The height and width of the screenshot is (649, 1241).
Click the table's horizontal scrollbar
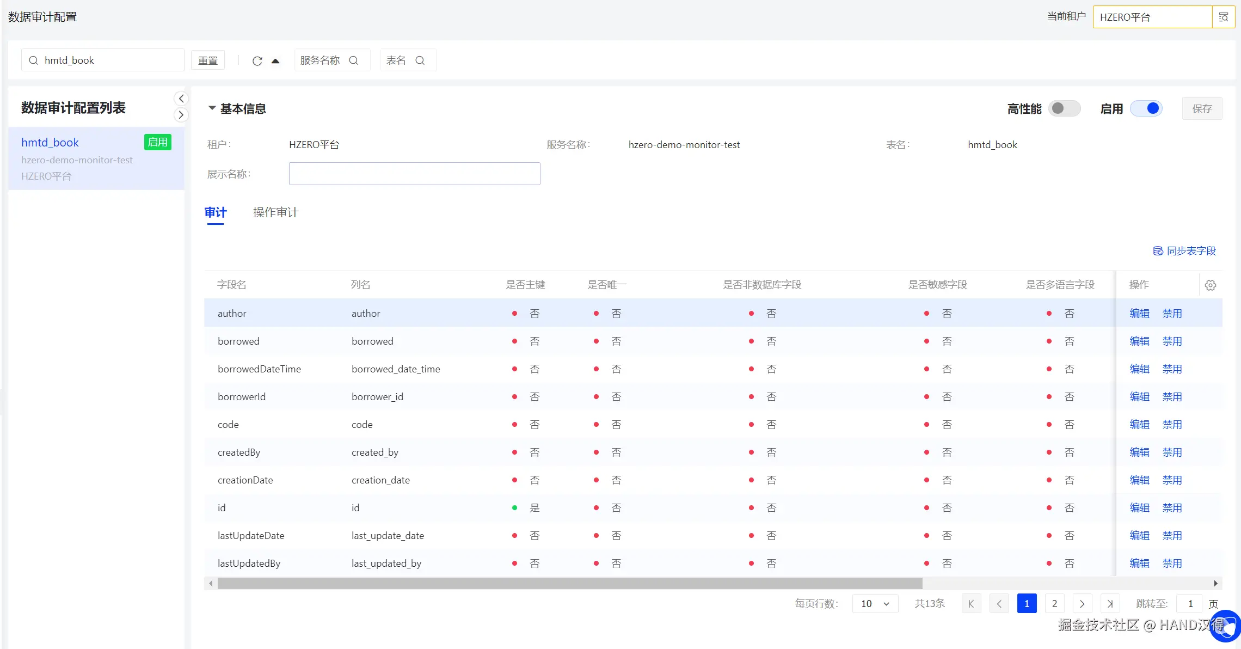(x=569, y=584)
